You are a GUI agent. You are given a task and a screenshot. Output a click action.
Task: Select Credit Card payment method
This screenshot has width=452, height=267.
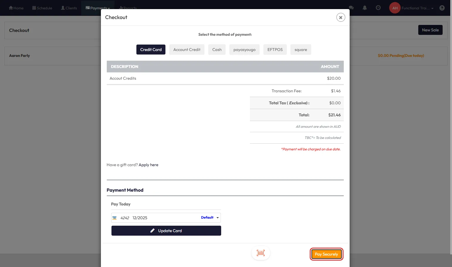[x=151, y=50]
